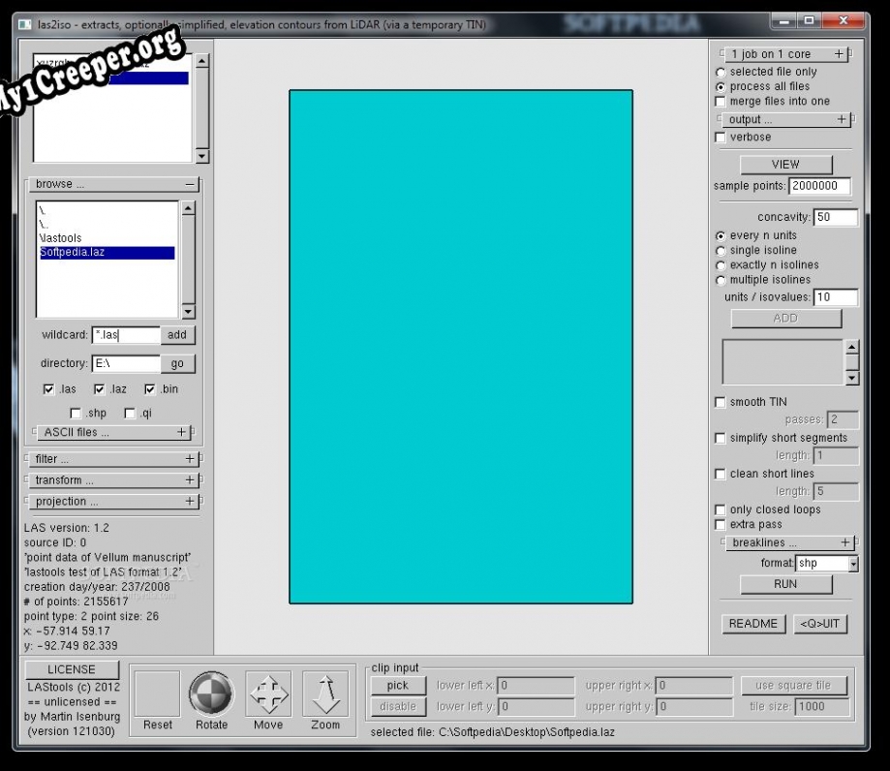This screenshot has width=890, height=771.
Task: Enable the smooth TIN checkbox
Action: click(720, 402)
